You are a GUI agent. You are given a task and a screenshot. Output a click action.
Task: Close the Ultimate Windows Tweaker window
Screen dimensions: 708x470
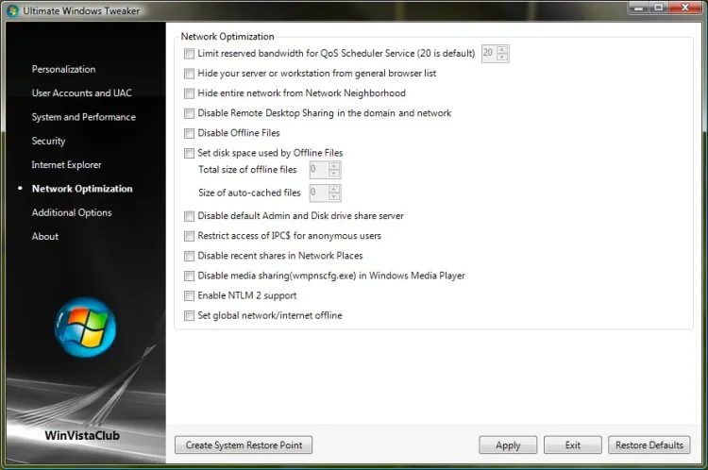[685, 8]
